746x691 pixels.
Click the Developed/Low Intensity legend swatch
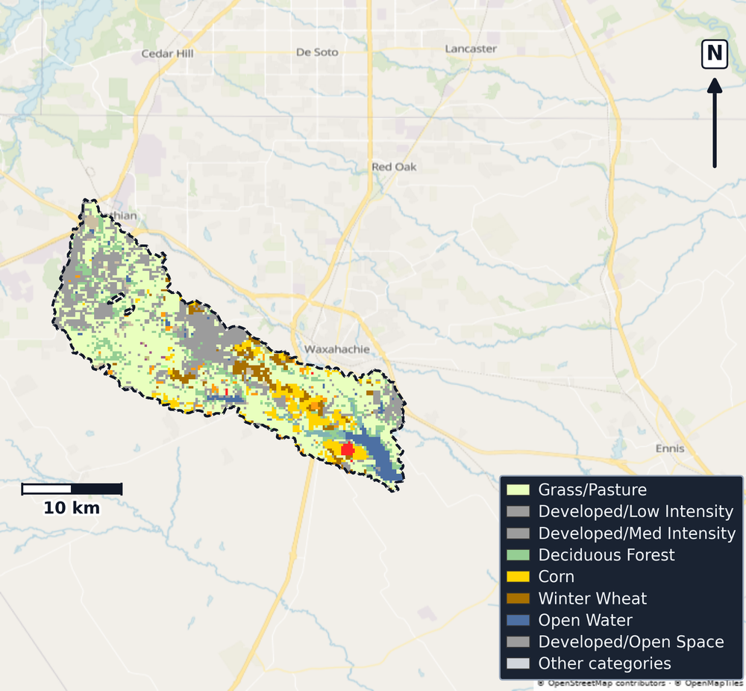(518, 512)
